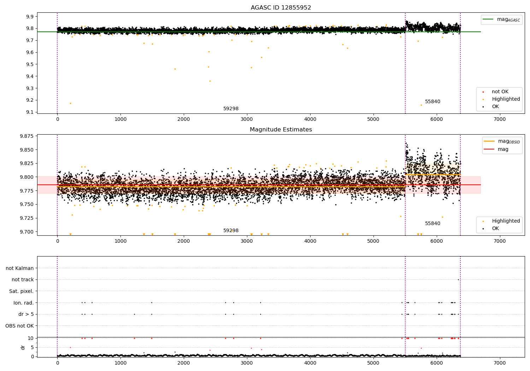Click the 9.5 y-axis tick label

(30, 64)
